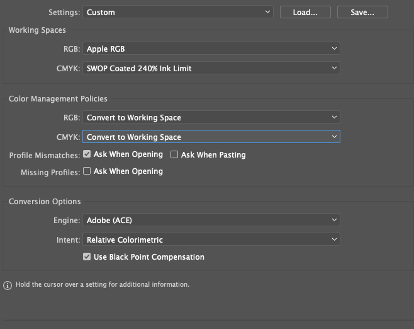Click the Save... button
The height and width of the screenshot is (329, 414).
[362, 12]
